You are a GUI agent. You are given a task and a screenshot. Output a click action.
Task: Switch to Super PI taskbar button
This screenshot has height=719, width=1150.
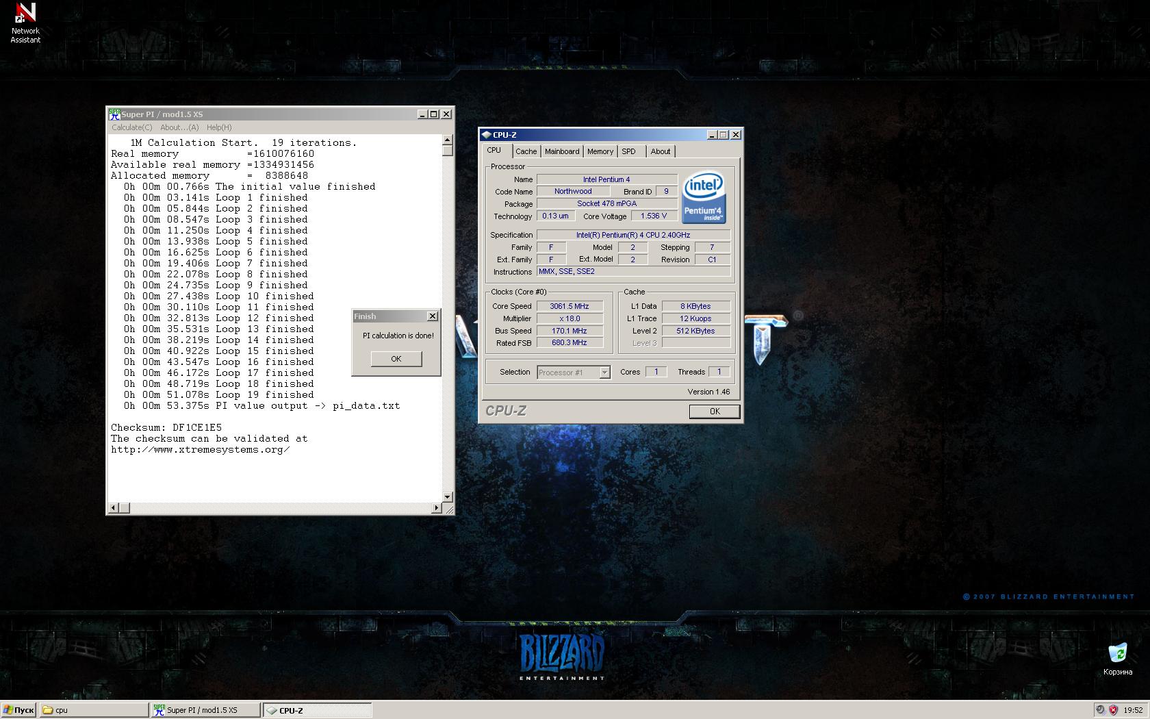(205, 710)
